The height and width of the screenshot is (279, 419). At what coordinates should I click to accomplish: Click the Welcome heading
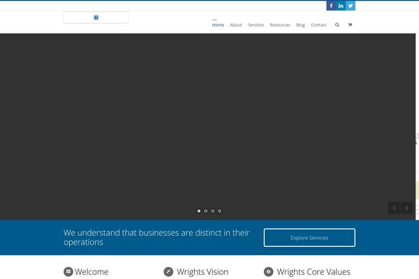[x=91, y=272]
